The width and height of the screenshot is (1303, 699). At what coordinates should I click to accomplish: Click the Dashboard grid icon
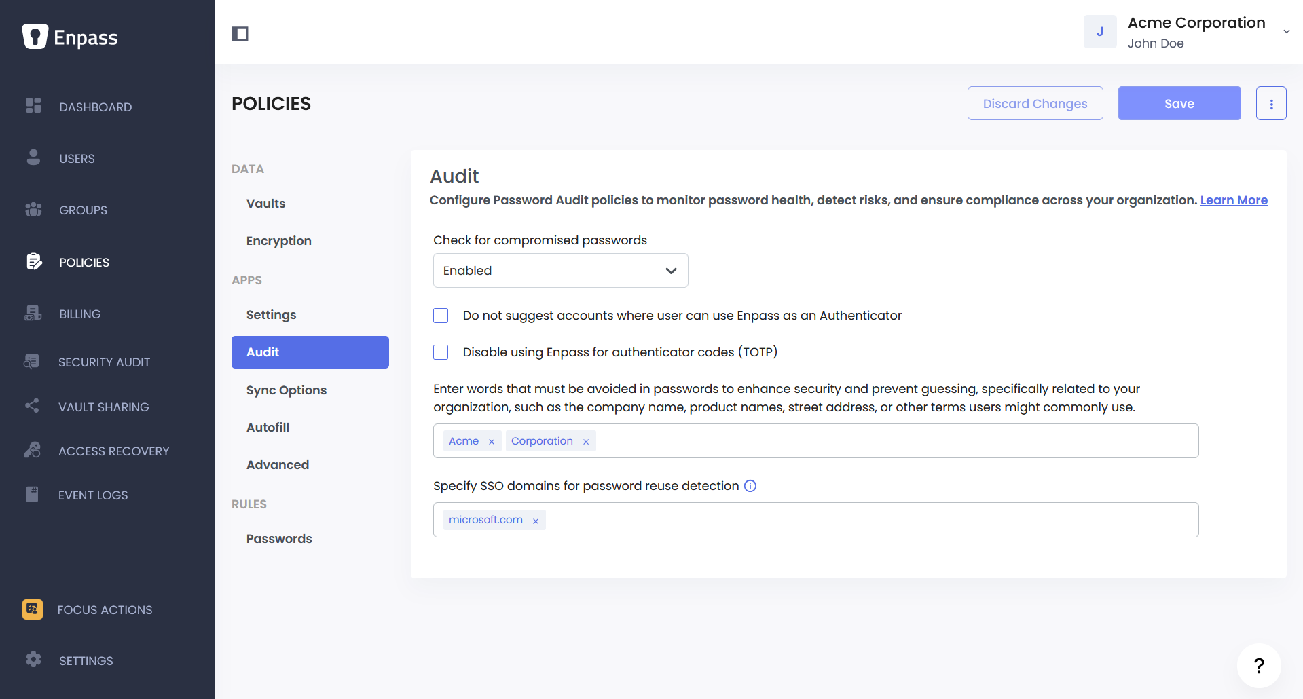[33, 106]
